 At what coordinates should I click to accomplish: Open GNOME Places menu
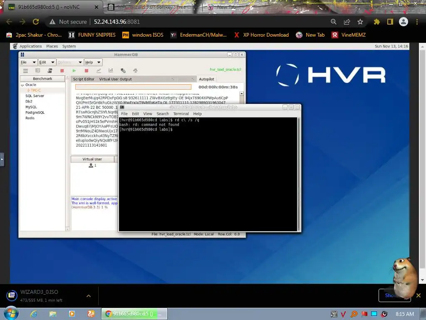[x=52, y=46]
